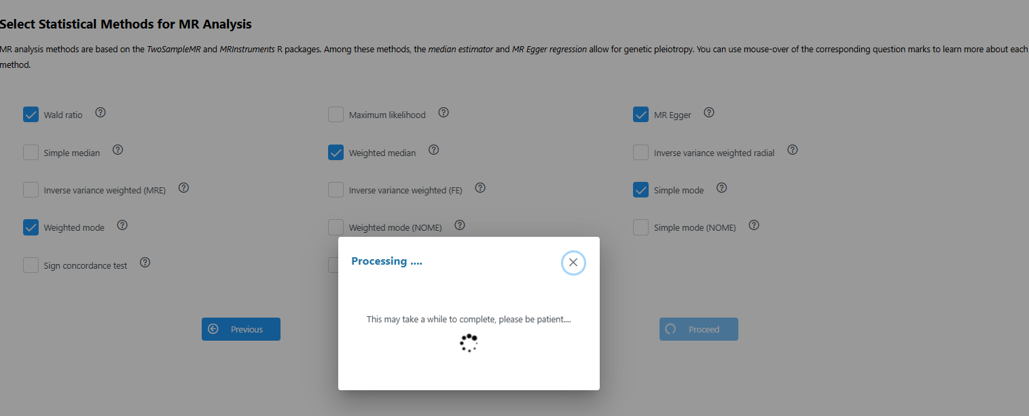Click the Previous button
Screen dimensions: 1029x416
click(x=241, y=329)
